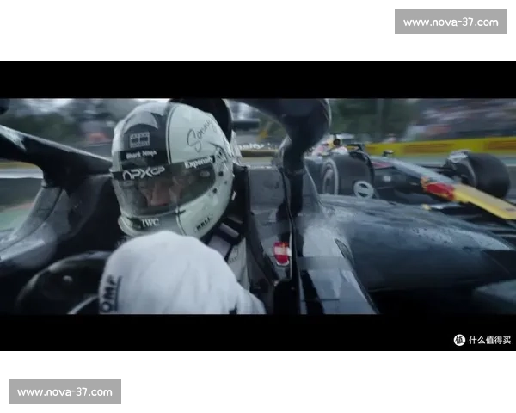Click the Expensify logo on the helmet side
This screenshot has width=516, height=413.
(x=199, y=161)
